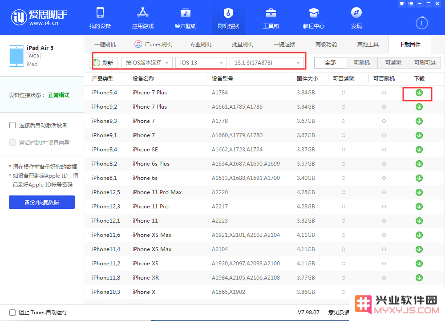
Task: Filter firmware by 可刷机
Action: [x=362, y=63]
